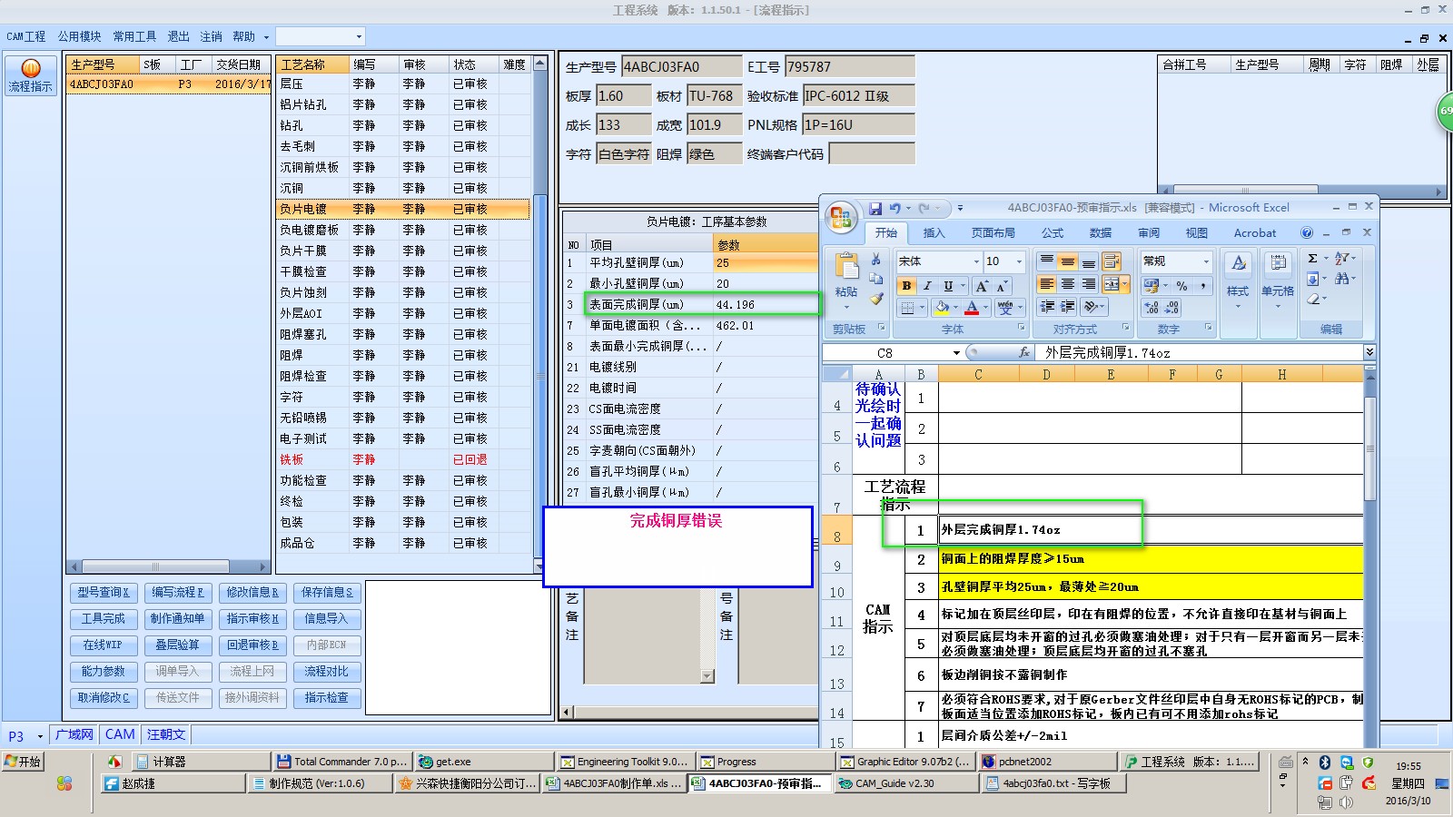Click the 保存信息 button
The image size is (1453, 817).
[327, 593]
